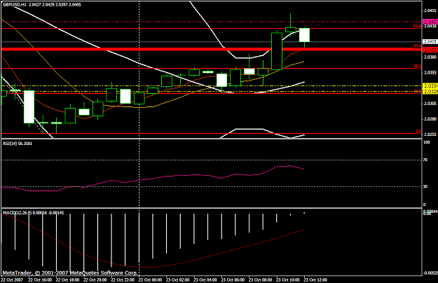
Task: Click the RSI scale value 30
Action: click(425, 186)
